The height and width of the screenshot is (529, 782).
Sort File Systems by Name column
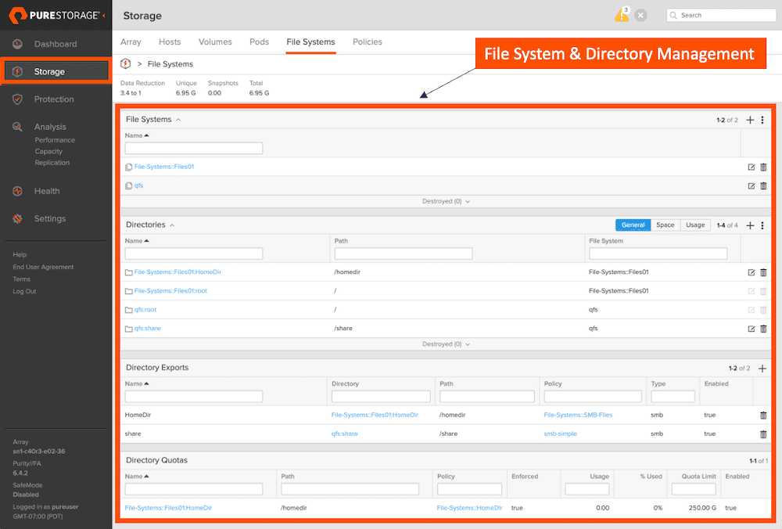137,135
